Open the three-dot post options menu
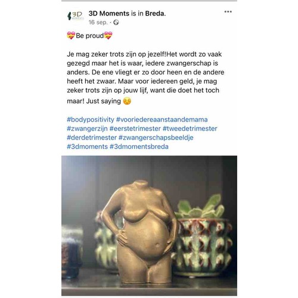The width and height of the screenshot is (298, 298). coord(228,12)
